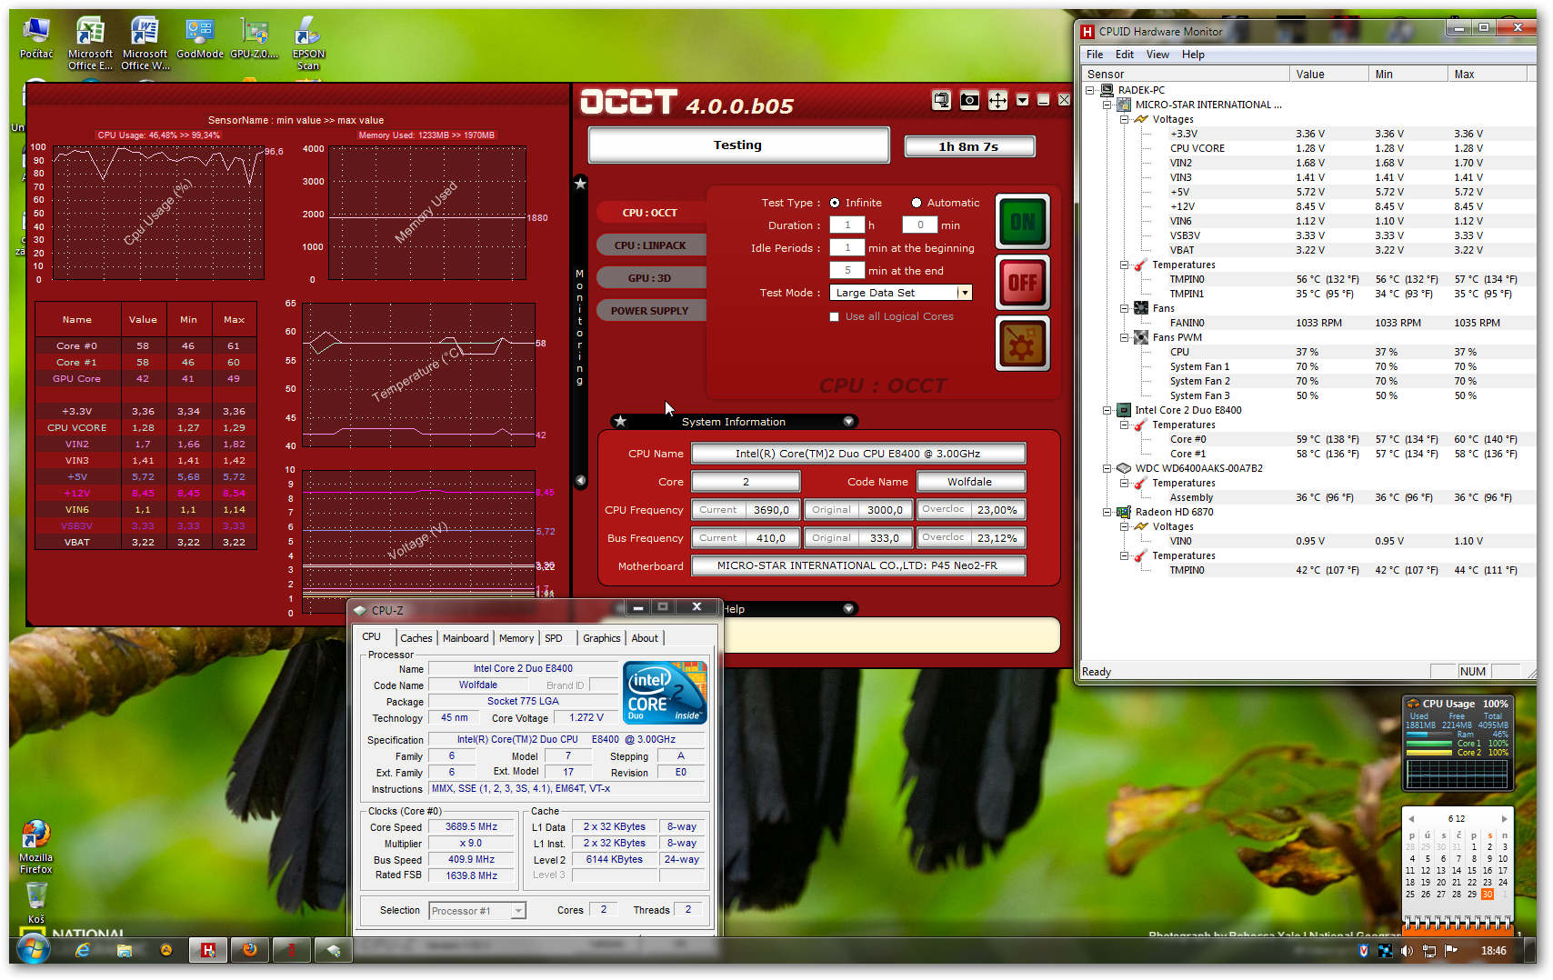
Task: Click the clock showing 18:46 in taskbar
Action: click(1493, 951)
